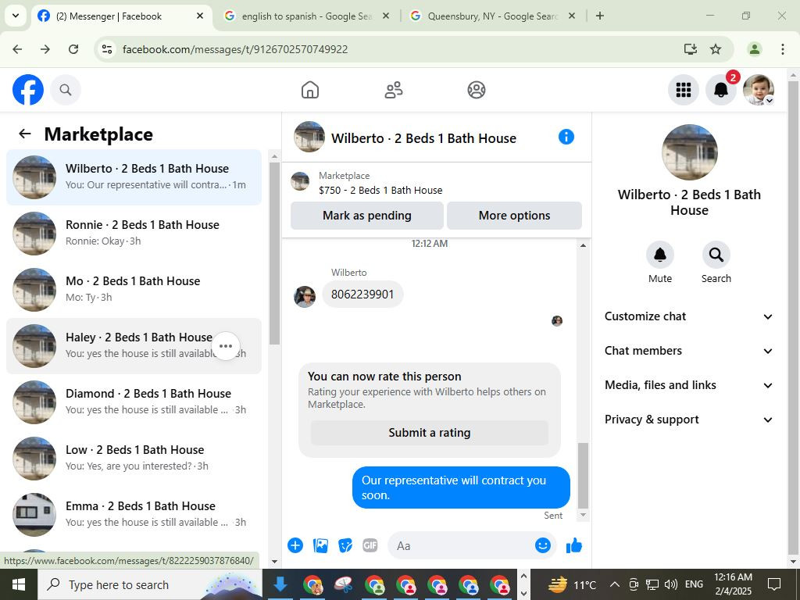This screenshot has height=600, width=800.
Task: Open Chrome three-dot menu
Action: 783,49
